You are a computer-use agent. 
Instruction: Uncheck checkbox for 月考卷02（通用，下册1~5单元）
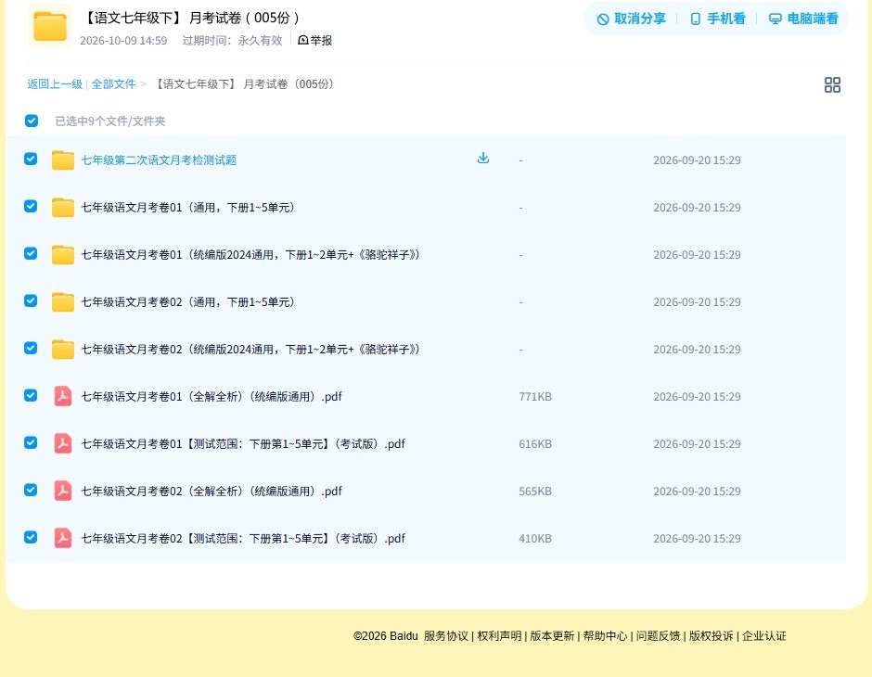point(31,300)
